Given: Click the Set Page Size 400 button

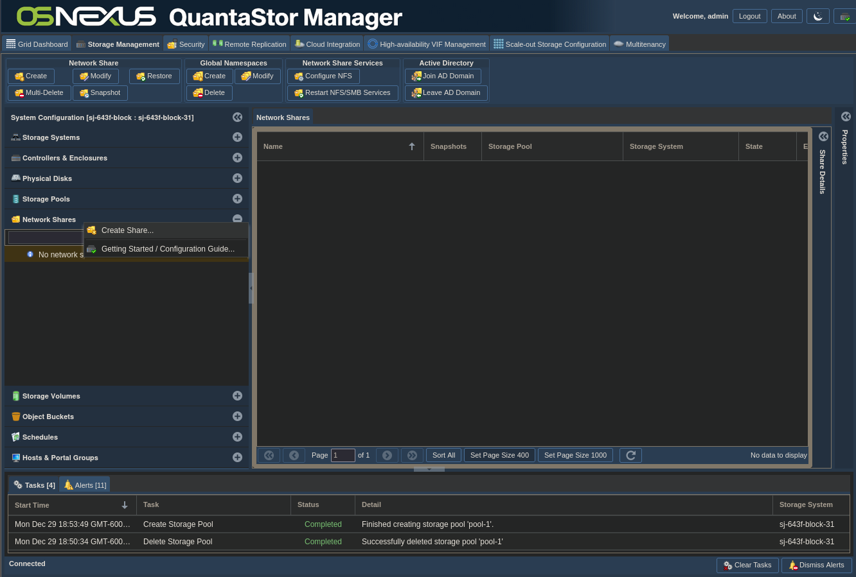Looking at the screenshot, I should pos(499,455).
